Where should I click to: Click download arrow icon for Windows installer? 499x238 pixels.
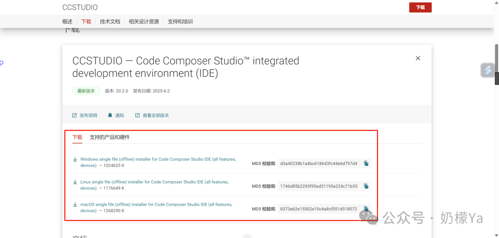[x=75, y=159]
